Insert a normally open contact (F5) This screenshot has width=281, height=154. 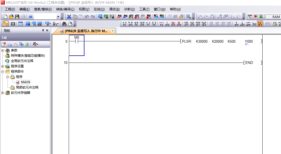(124, 24)
